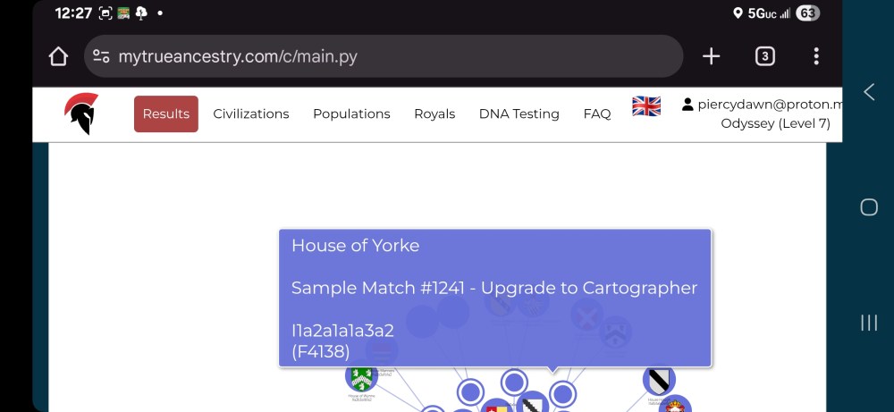The width and height of the screenshot is (894, 412).
Task: Open the browser three-dot menu
Action: pyautogui.click(x=816, y=57)
